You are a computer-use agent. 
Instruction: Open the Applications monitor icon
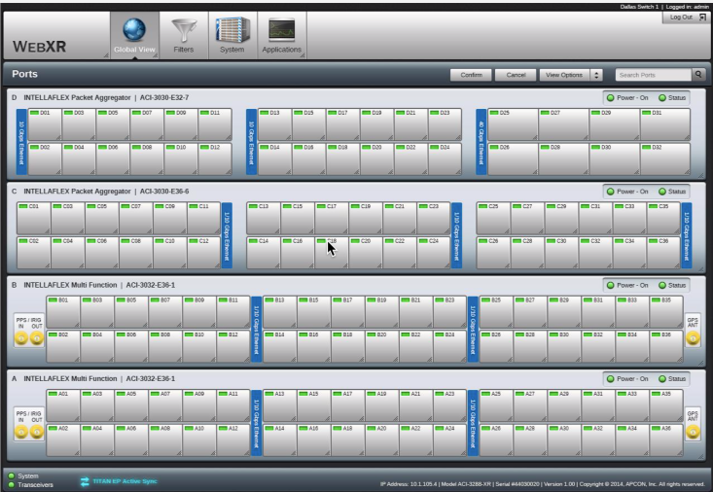click(281, 30)
